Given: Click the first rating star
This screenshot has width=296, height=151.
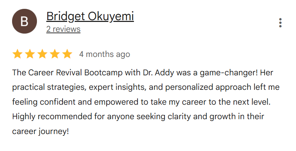Looking at the screenshot, I should coord(17,54).
